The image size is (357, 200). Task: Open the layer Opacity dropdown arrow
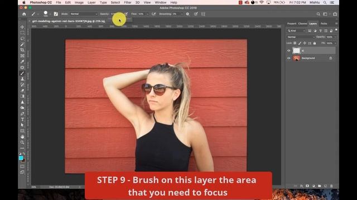(x=335, y=37)
